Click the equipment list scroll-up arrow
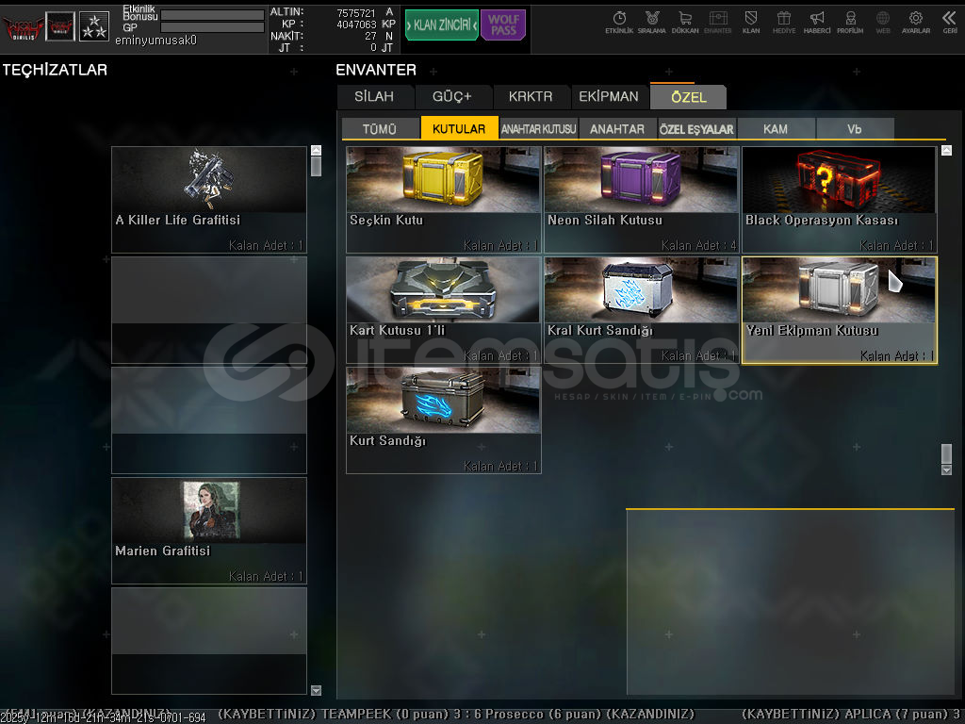The width and height of the screenshot is (965, 724). (x=317, y=150)
